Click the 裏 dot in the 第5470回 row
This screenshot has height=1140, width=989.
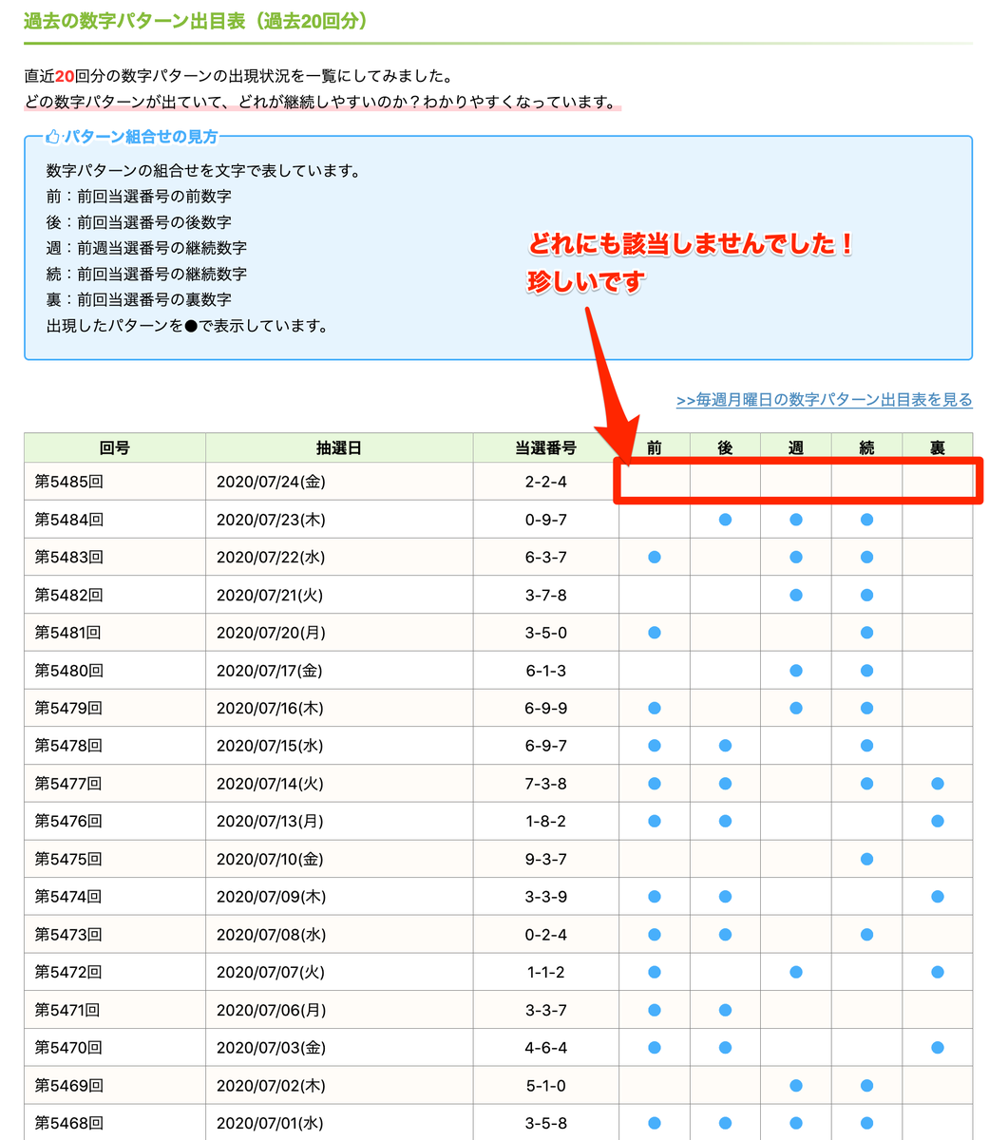pos(938,1048)
